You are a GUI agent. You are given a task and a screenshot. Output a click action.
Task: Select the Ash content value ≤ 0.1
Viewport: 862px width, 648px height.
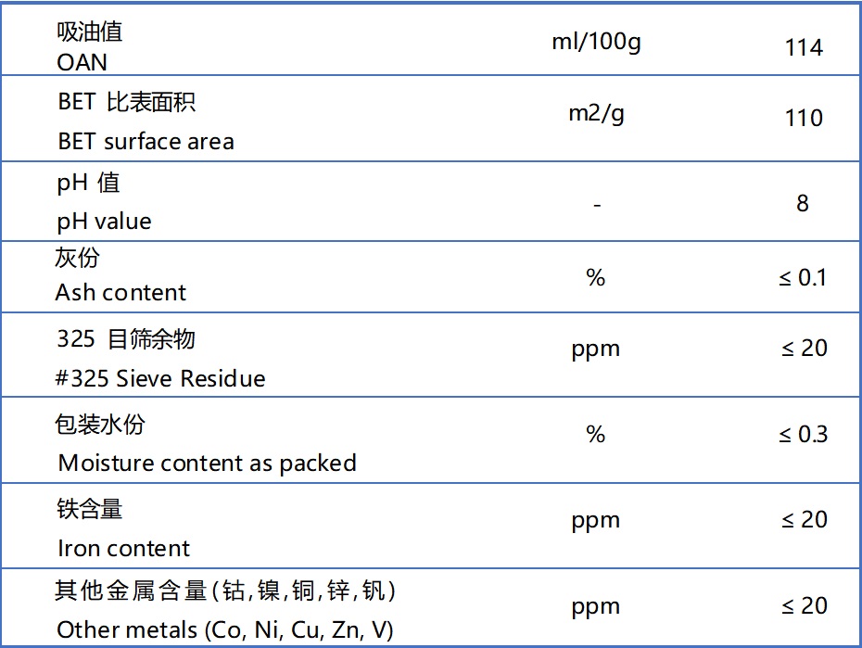point(803,278)
